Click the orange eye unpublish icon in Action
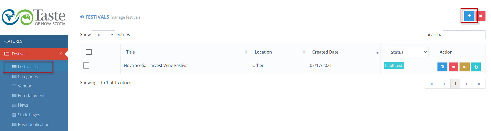The width and height of the screenshot is (491, 131). (464, 67)
